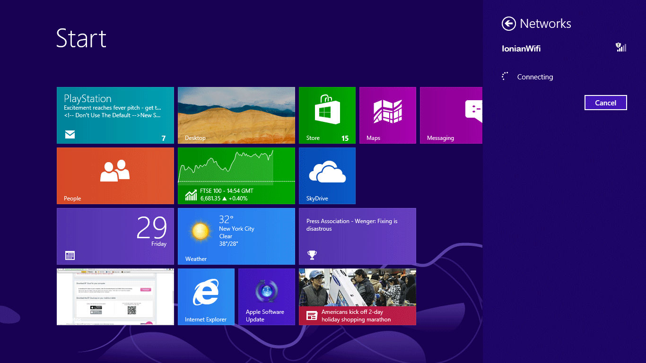The image size is (646, 363).
Task: Open the Calendar tile showing 29
Action: pos(115,236)
